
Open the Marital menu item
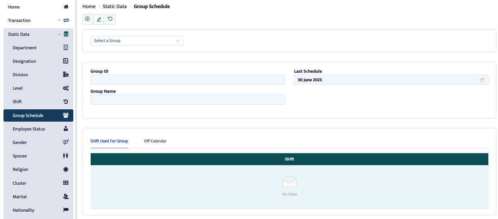coord(38,197)
